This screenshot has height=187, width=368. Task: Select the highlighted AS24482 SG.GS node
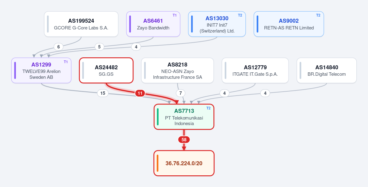[x=106, y=71]
